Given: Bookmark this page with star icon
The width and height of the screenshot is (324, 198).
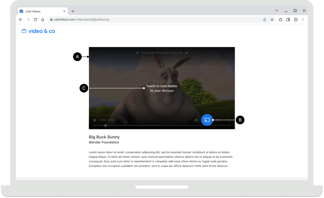Looking at the screenshot, I should (272, 20).
